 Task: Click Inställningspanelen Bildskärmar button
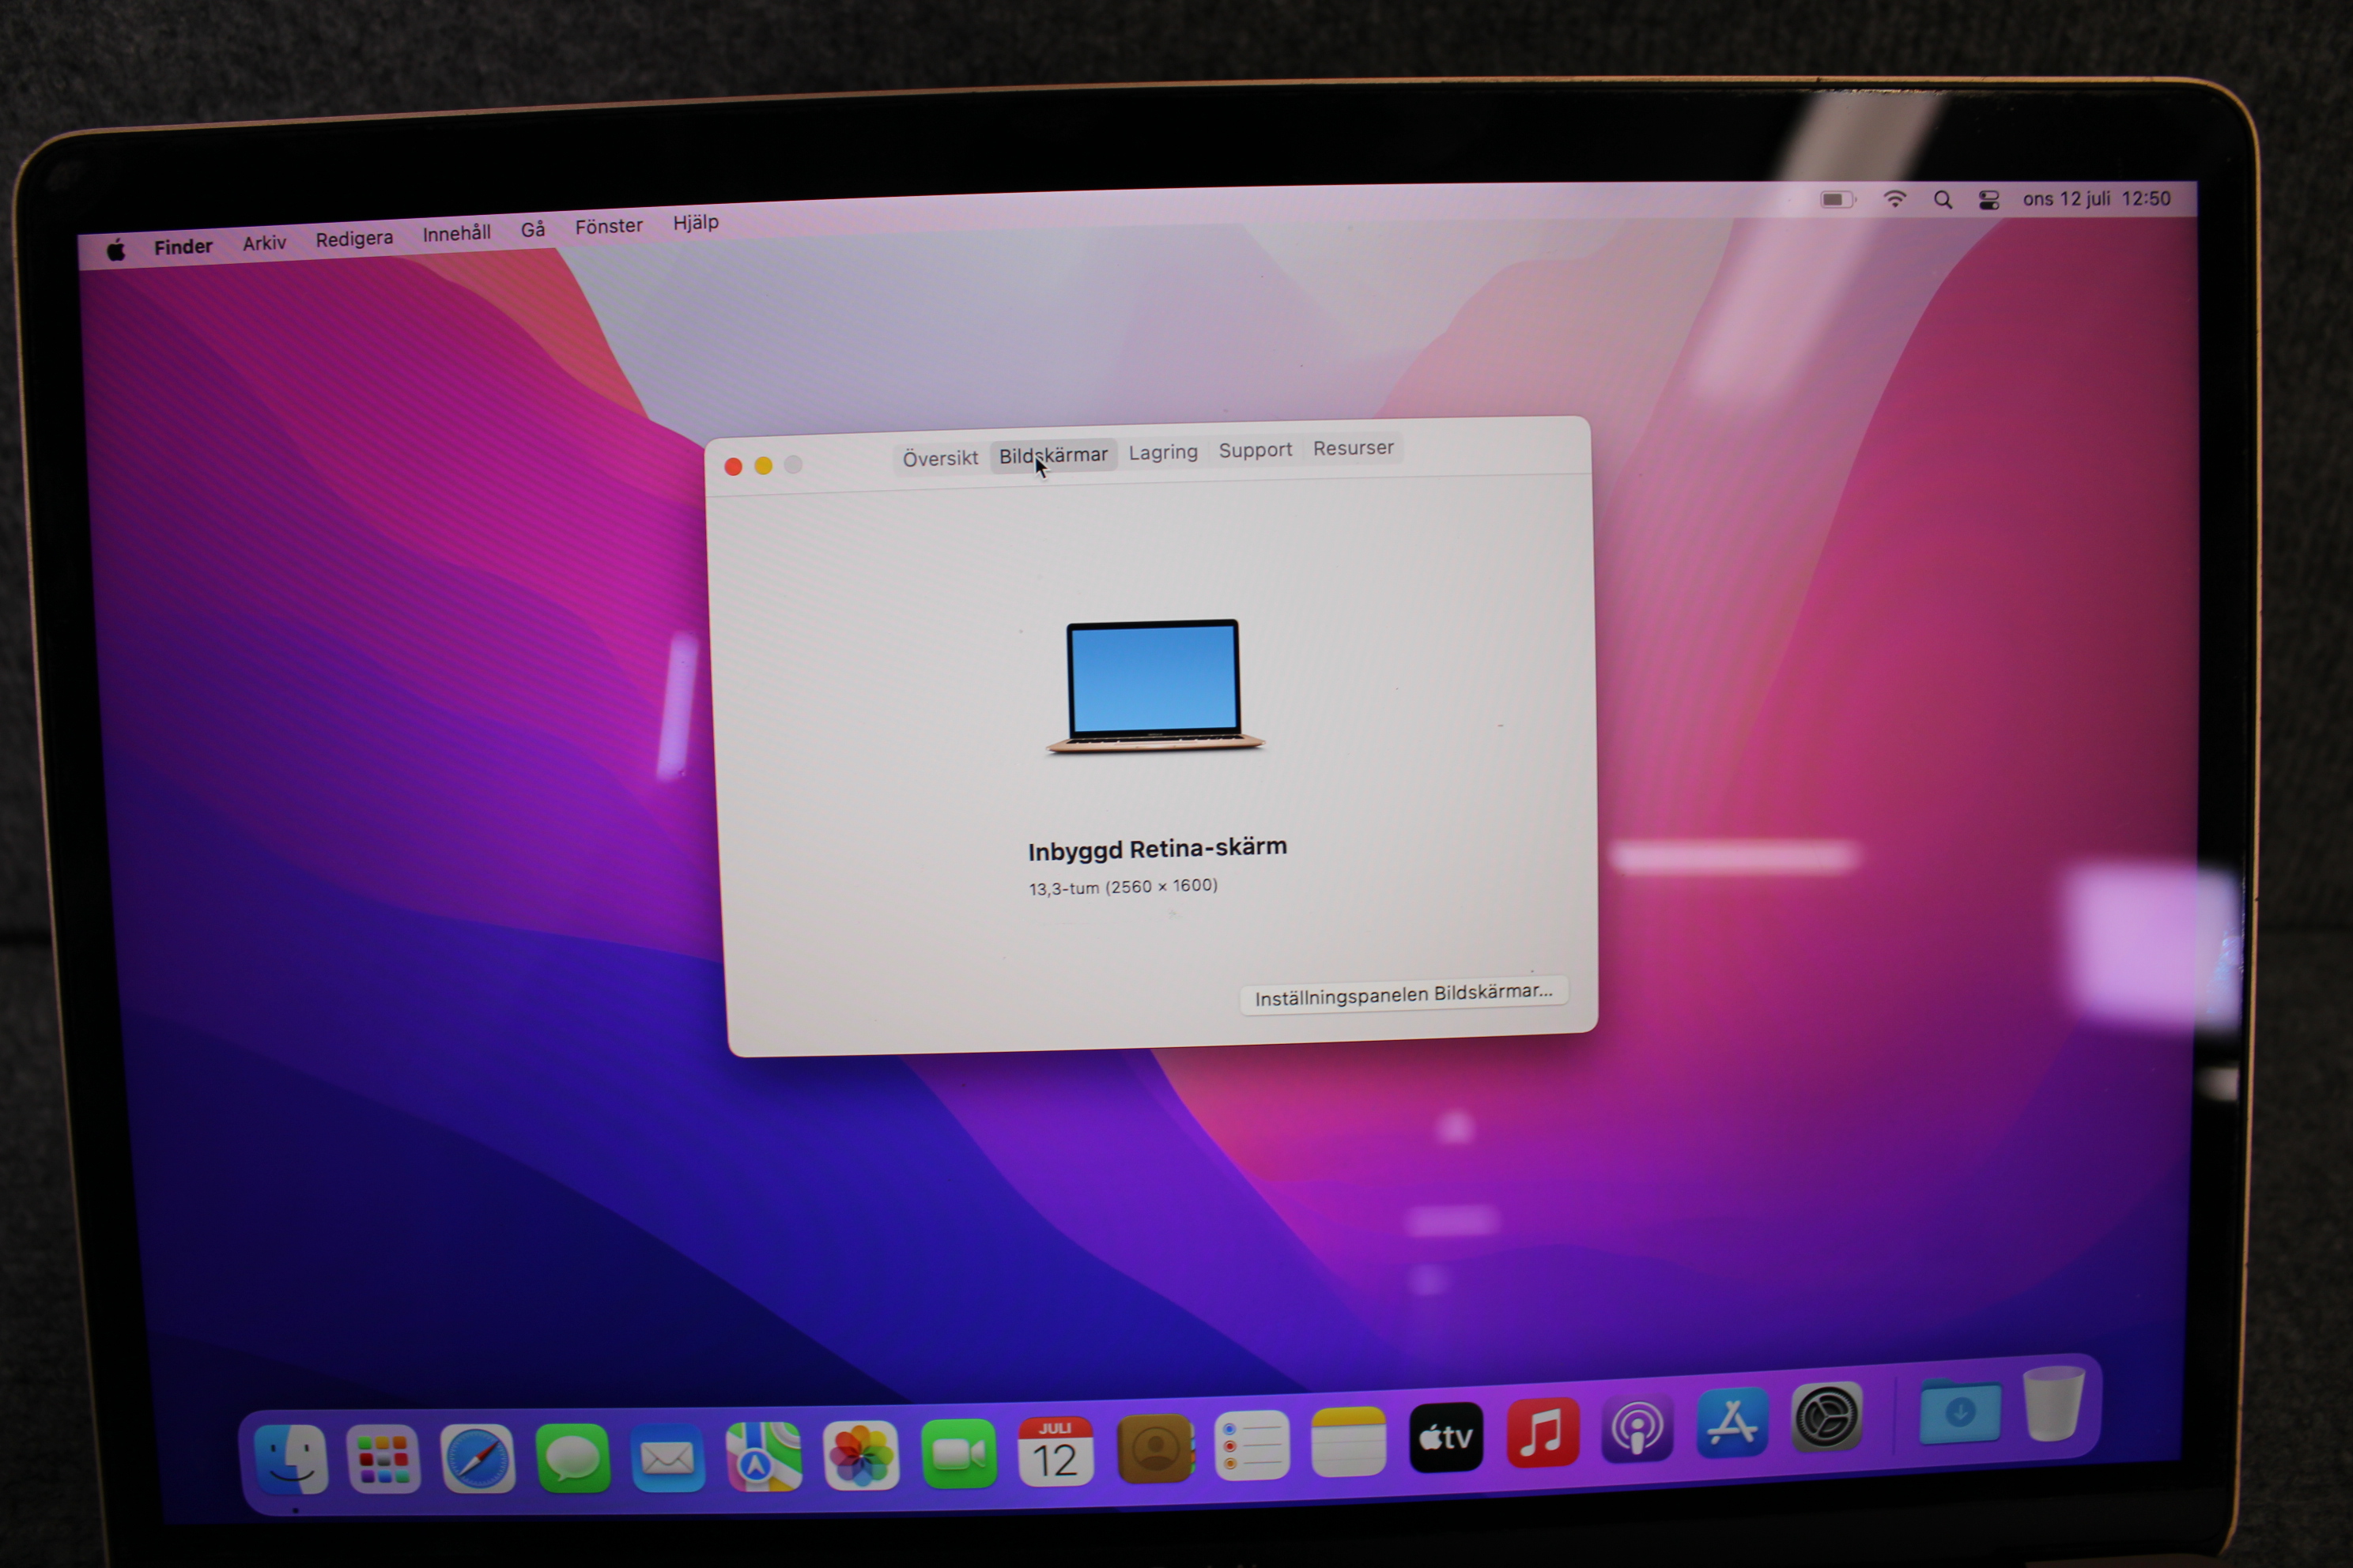(1403, 995)
